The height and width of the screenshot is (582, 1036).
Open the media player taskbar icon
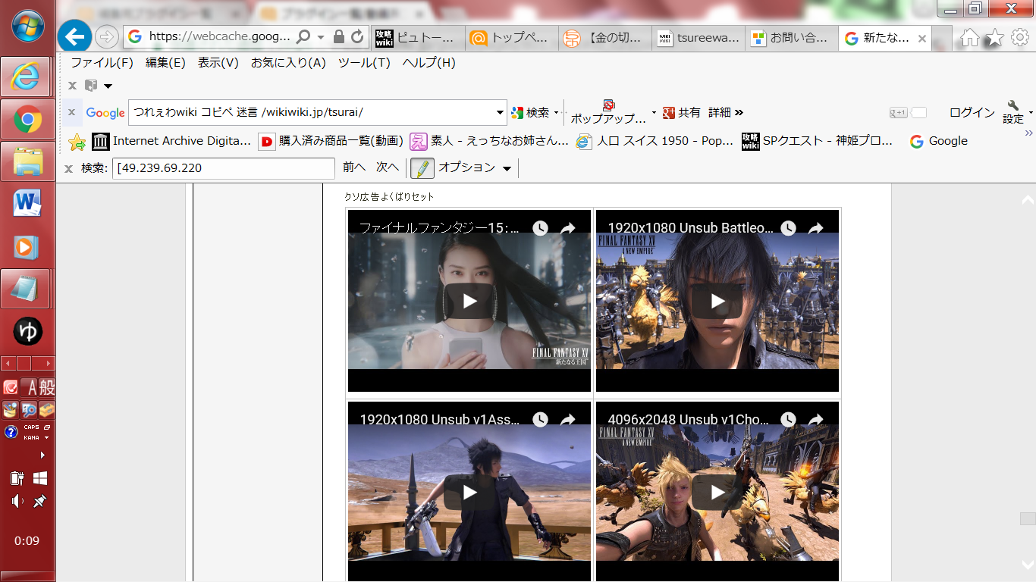[x=27, y=246]
